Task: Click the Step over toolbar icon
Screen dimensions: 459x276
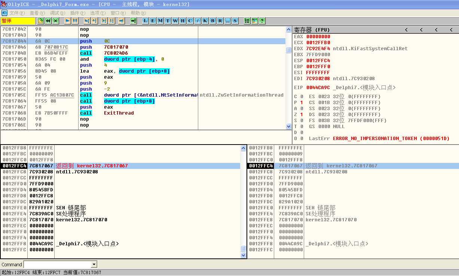Action: pyautogui.click(x=94, y=21)
